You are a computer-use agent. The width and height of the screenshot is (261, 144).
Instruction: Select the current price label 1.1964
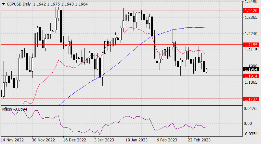click(x=251, y=69)
